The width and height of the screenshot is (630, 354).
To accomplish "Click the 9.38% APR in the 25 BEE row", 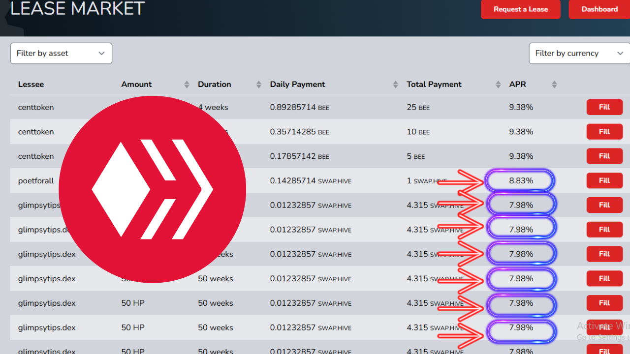I will pyautogui.click(x=521, y=107).
